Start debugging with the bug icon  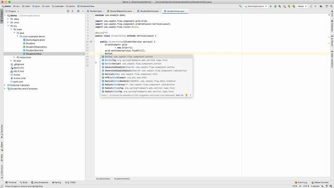(x=275, y=6)
